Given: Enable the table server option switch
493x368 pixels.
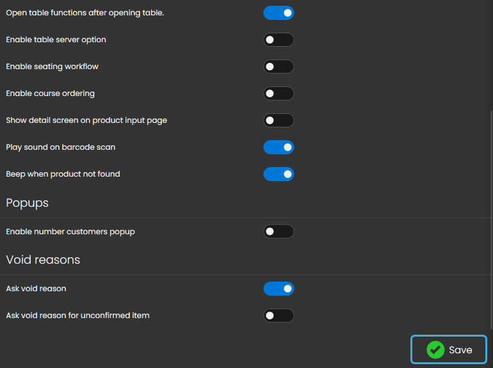Looking at the screenshot, I should point(279,40).
